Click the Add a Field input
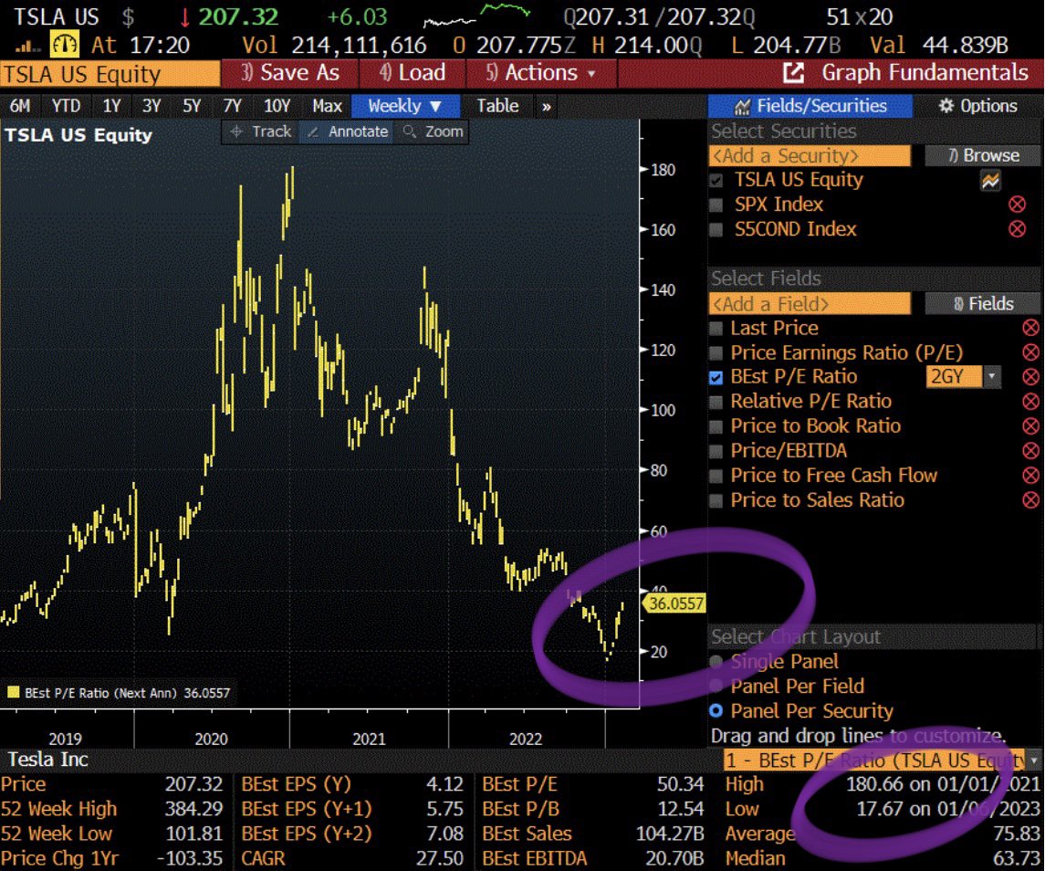 (810, 304)
